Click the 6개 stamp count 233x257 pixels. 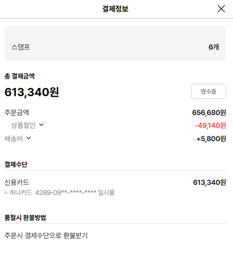[214, 47]
